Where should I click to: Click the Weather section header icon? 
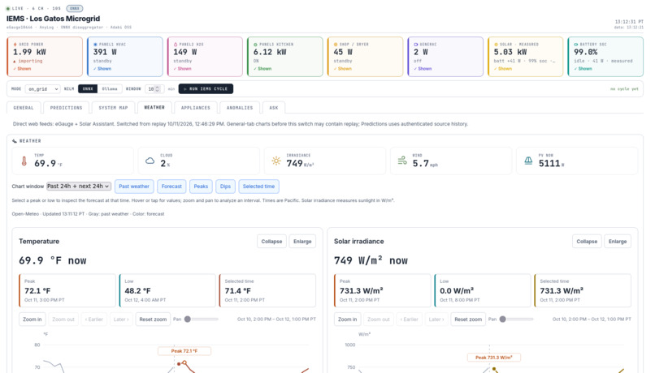(x=15, y=141)
